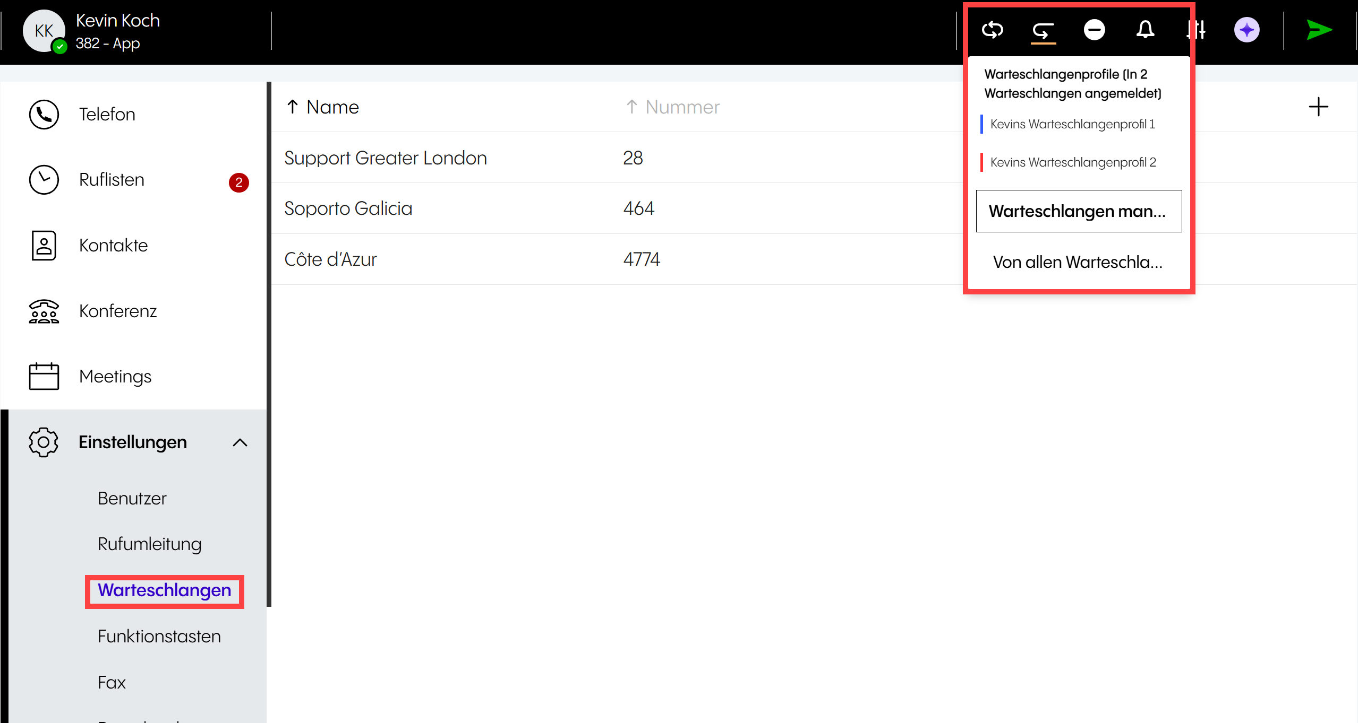Activate Kevins Warteschlangenprofil 2
Screen dimensions: 1358x723
(1073, 162)
